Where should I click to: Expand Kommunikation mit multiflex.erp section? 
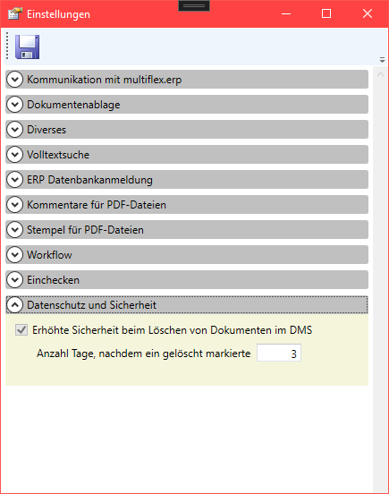(x=187, y=80)
